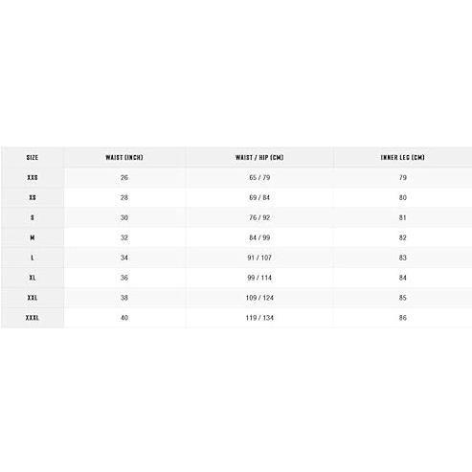The height and width of the screenshot is (472, 472).
Task: Select the 65 / 79 waist hip cell
Action: pyautogui.click(x=259, y=177)
